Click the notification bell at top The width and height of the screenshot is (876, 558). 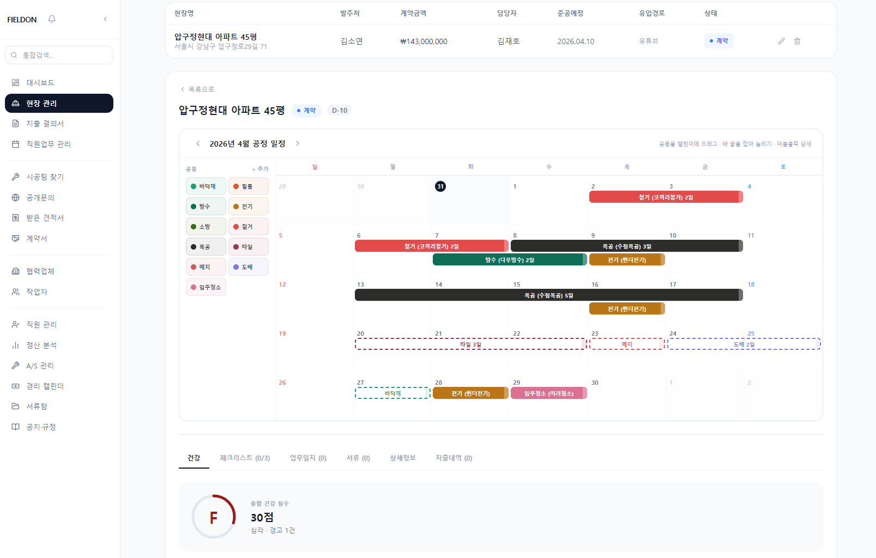pos(51,19)
